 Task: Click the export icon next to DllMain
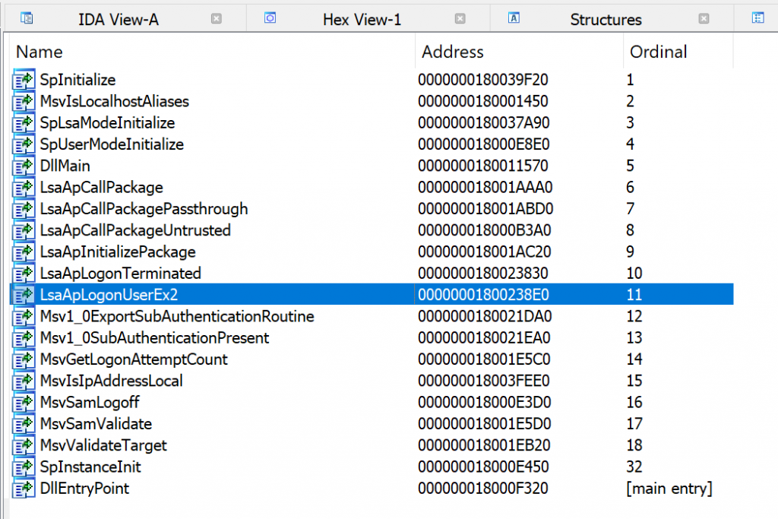click(24, 166)
